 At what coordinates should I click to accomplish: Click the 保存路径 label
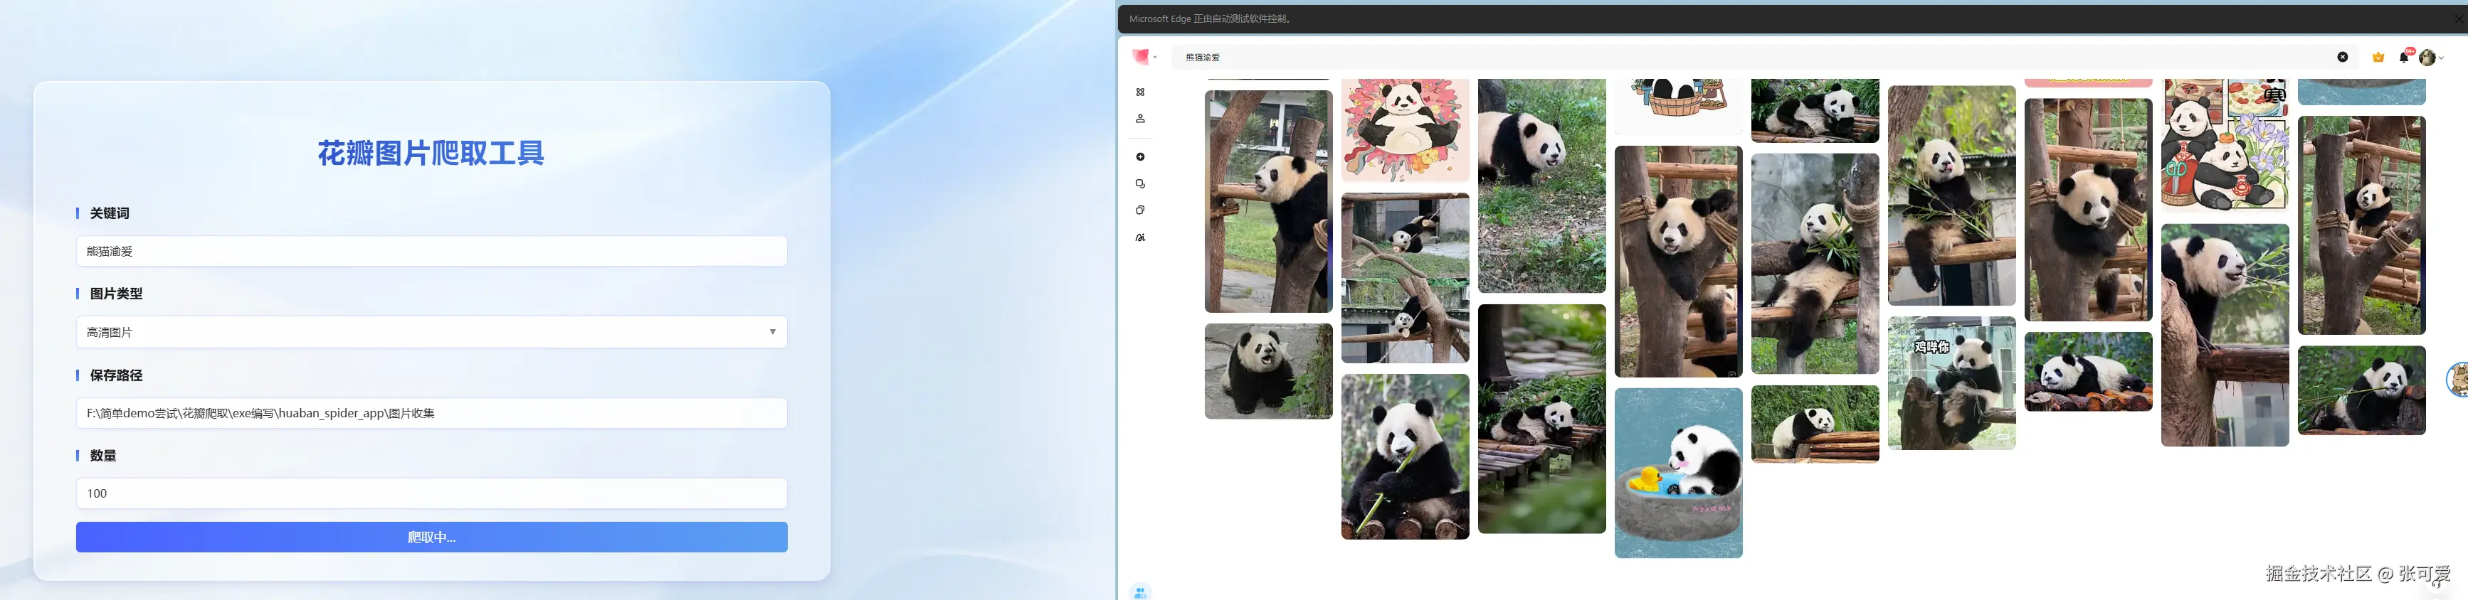pyautogui.click(x=116, y=375)
